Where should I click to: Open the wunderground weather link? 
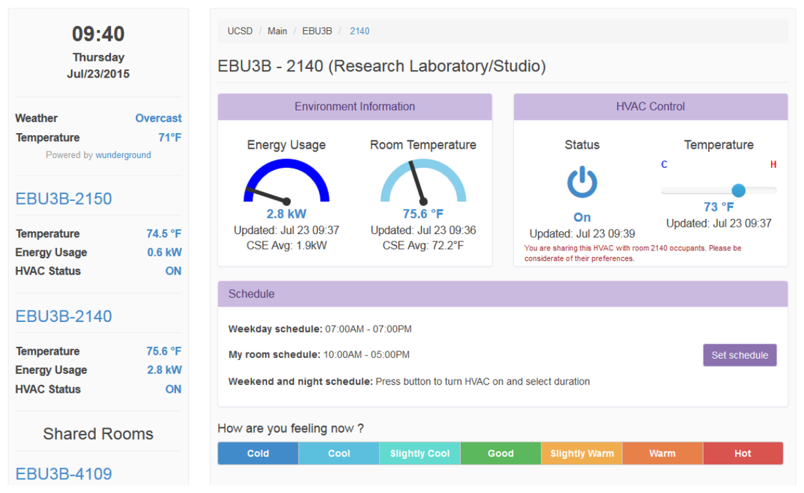[x=123, y=155]
